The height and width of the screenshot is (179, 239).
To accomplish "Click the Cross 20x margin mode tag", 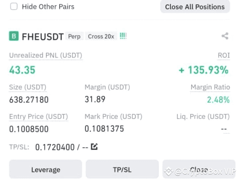I will tap(101, 36).
